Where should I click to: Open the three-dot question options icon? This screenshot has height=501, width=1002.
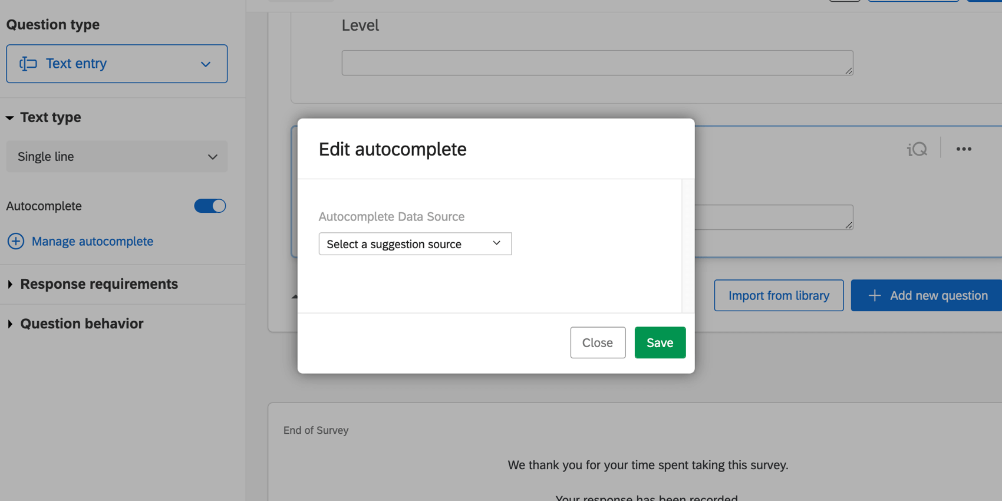964,149
